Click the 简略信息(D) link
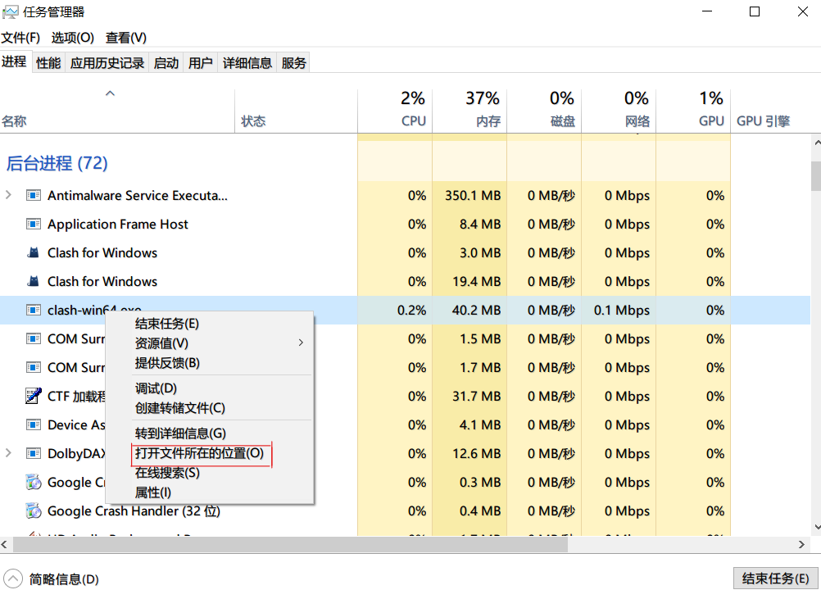 coord(64,579)
